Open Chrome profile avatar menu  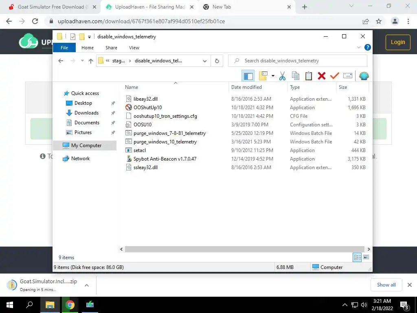[x=395, y=21]
